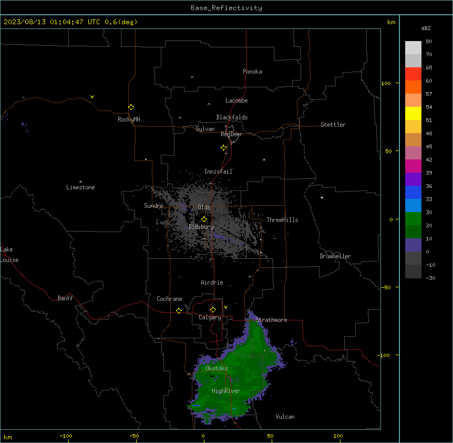Select the Vulcan label
The height and width of the screenshot is (443, 453).
point(285,417)
